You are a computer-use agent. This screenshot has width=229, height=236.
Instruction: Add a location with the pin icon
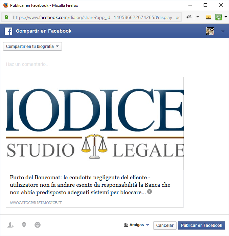tap(24, 225)
